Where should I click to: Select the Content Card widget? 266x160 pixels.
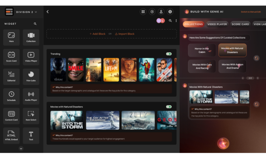tap(11, 116)
